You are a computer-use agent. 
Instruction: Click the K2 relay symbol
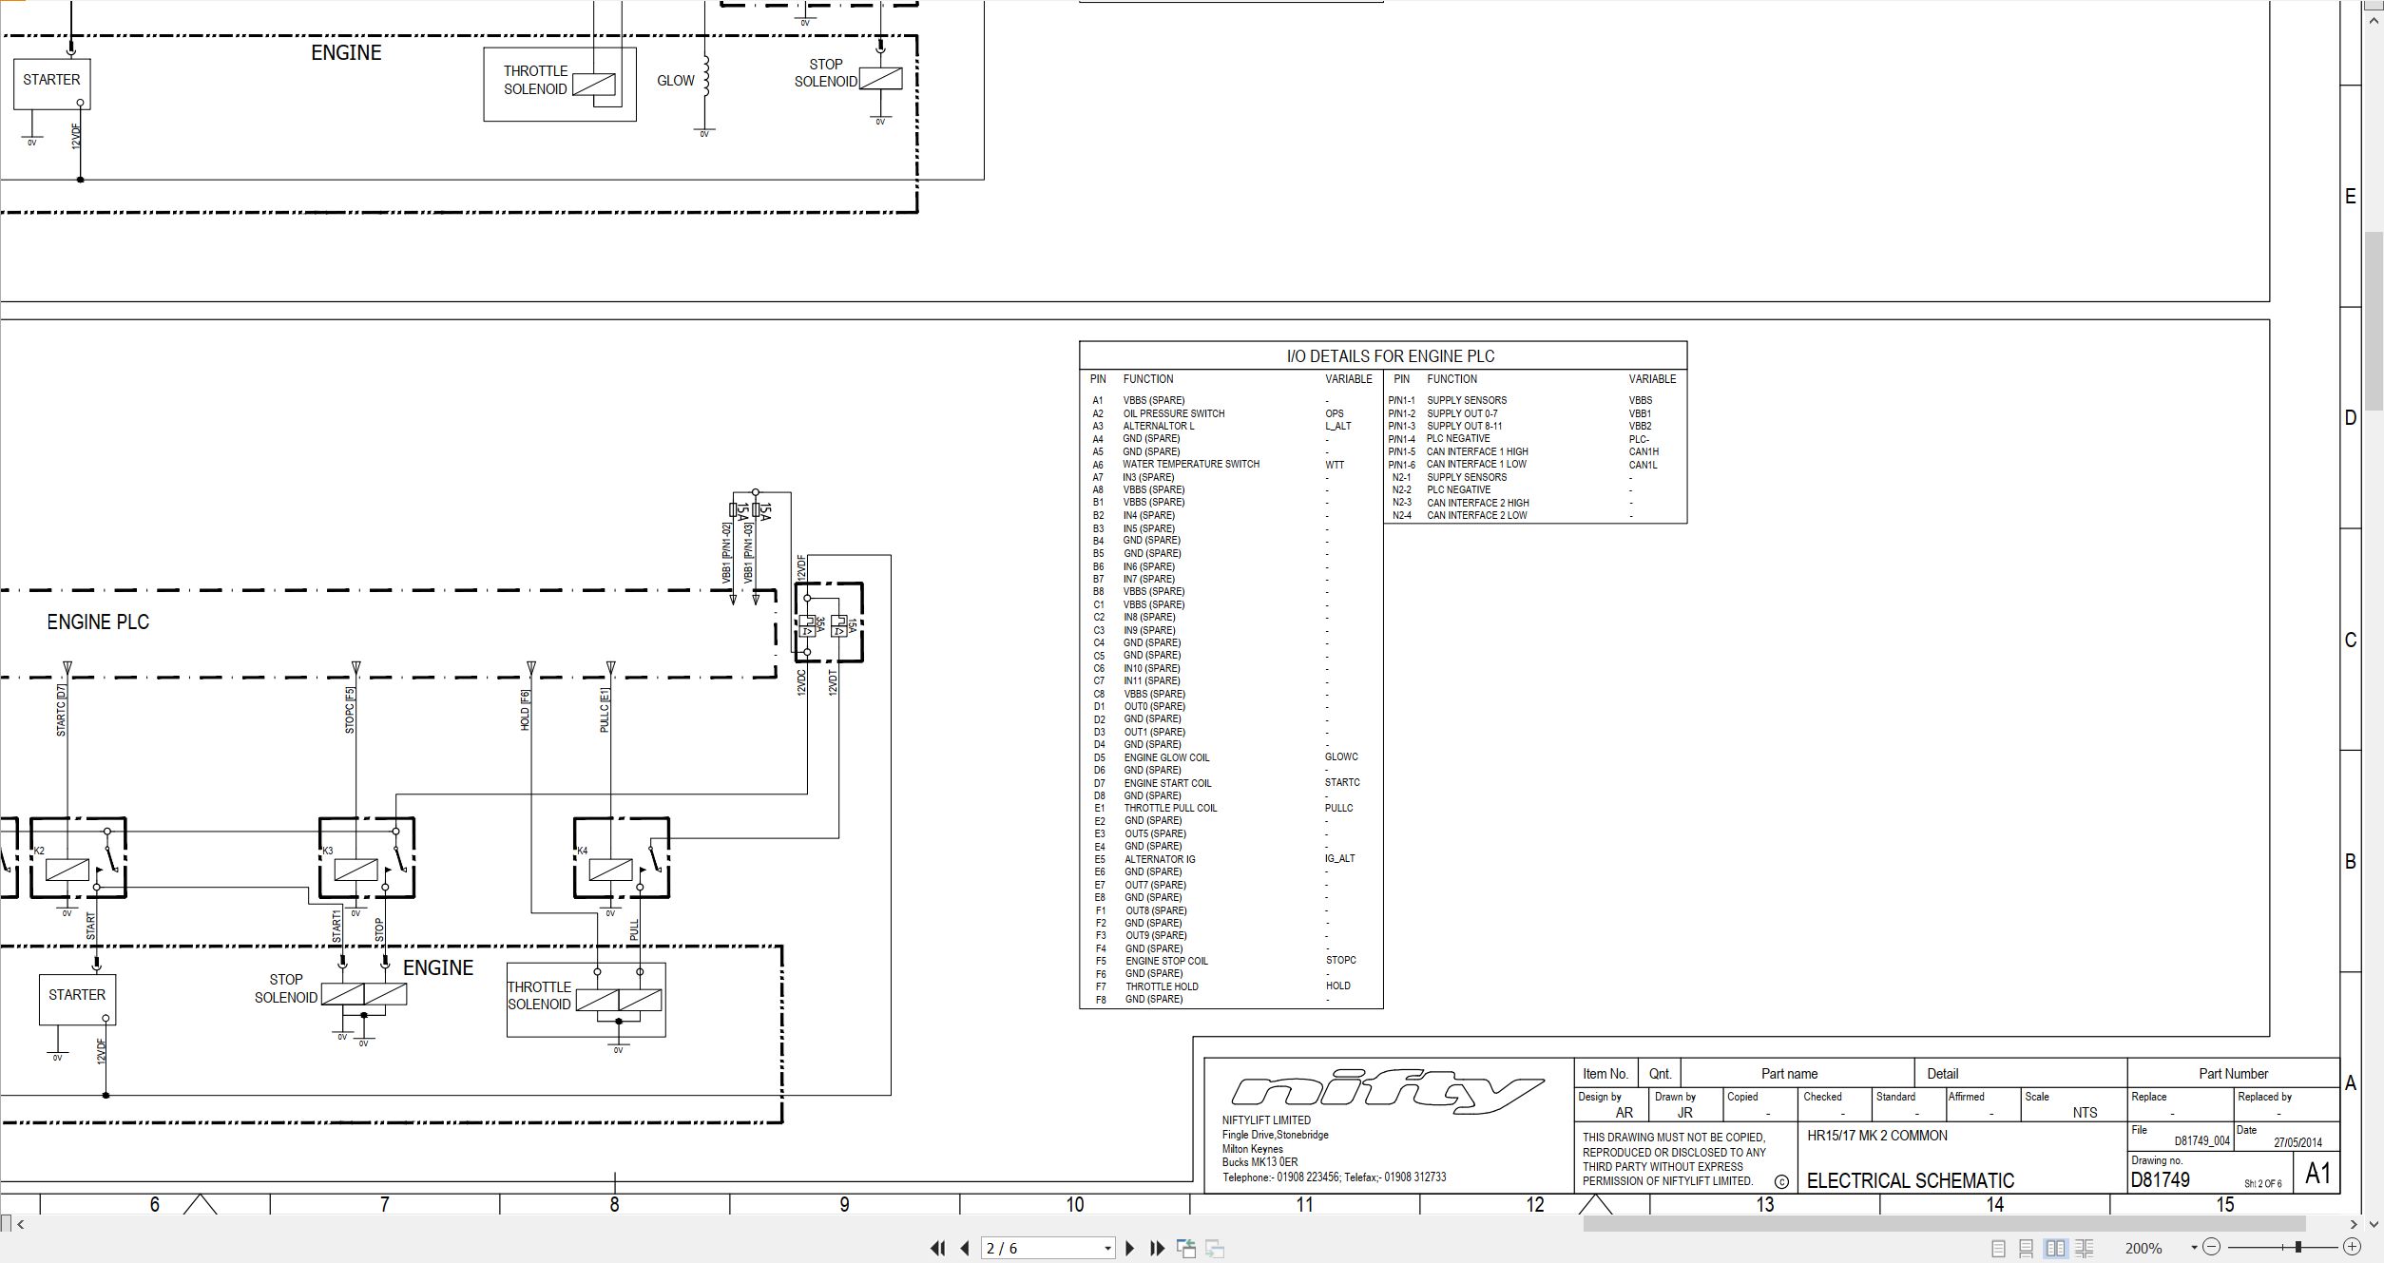78,858
